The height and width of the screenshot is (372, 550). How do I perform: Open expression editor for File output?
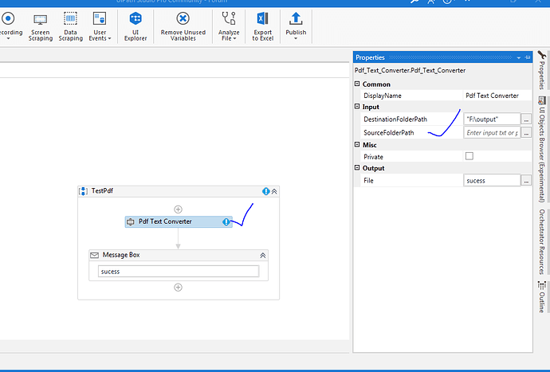(526, 181)
